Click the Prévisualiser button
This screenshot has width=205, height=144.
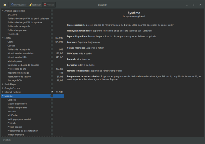point(19,4)
